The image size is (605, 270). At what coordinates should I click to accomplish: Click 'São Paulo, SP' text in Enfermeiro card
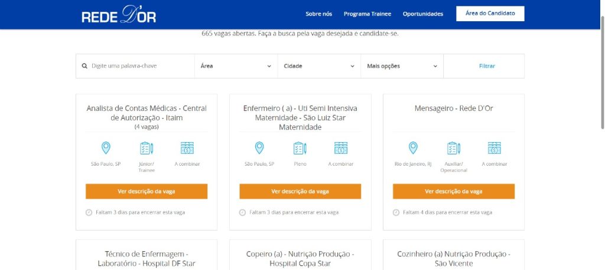259,164
